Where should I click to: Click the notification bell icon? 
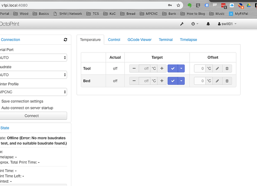(208, 24)
